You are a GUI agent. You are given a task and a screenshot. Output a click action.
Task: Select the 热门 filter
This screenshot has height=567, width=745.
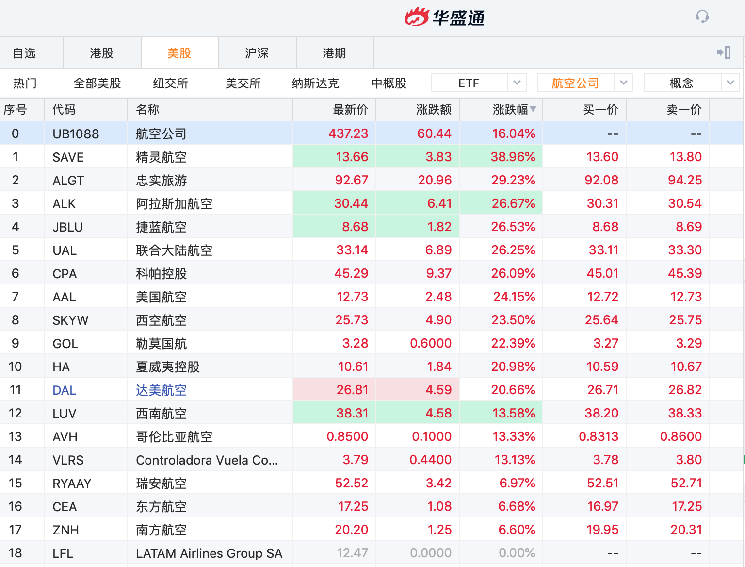point(25,83)
